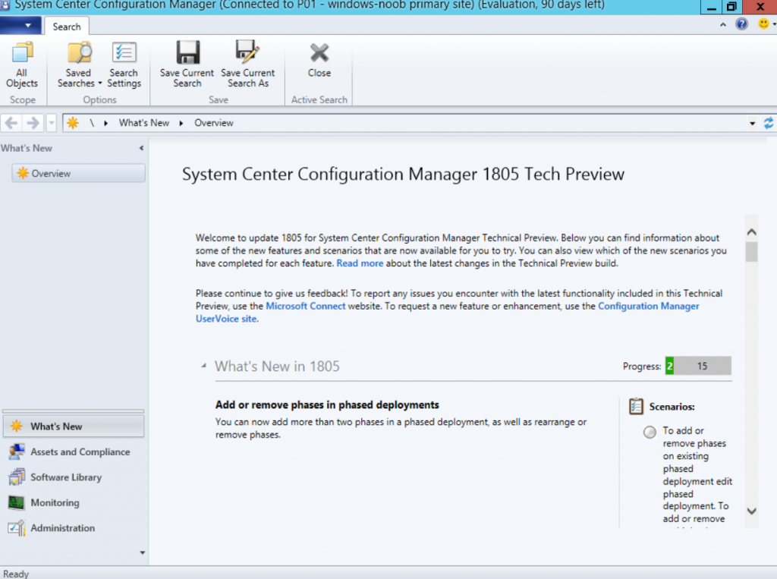
Task: Click Overview in the breadcrumb
Action: click(213, 122)
